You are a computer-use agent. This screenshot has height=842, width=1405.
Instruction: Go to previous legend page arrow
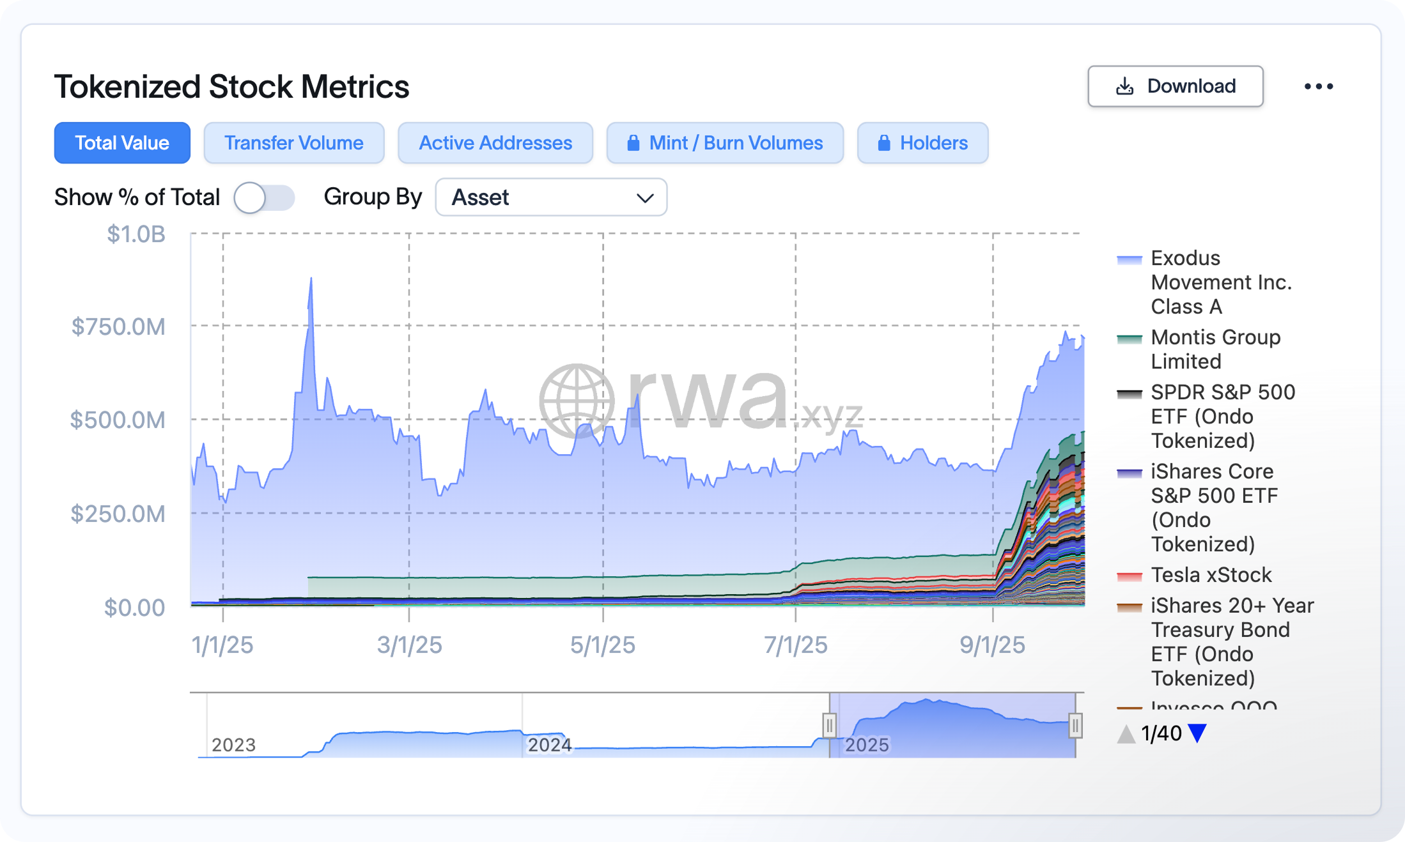point(1126,733)
